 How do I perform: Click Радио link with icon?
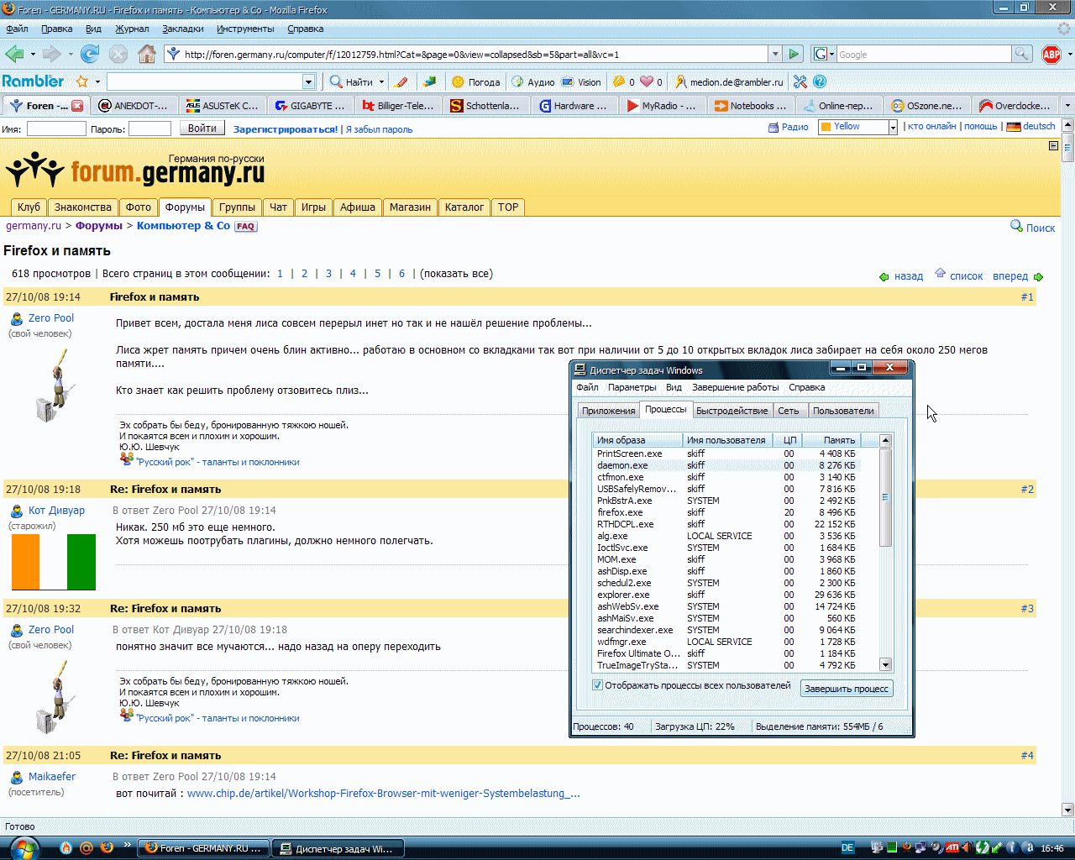788,127
